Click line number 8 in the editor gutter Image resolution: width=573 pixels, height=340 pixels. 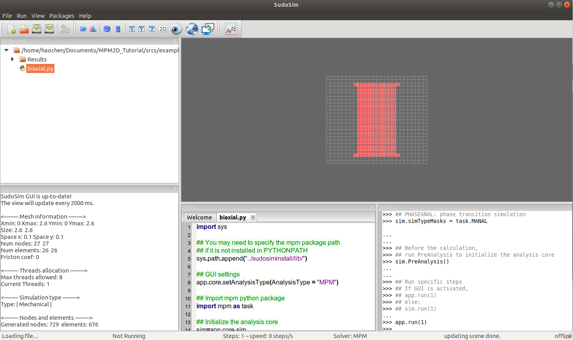coord(189,283)
